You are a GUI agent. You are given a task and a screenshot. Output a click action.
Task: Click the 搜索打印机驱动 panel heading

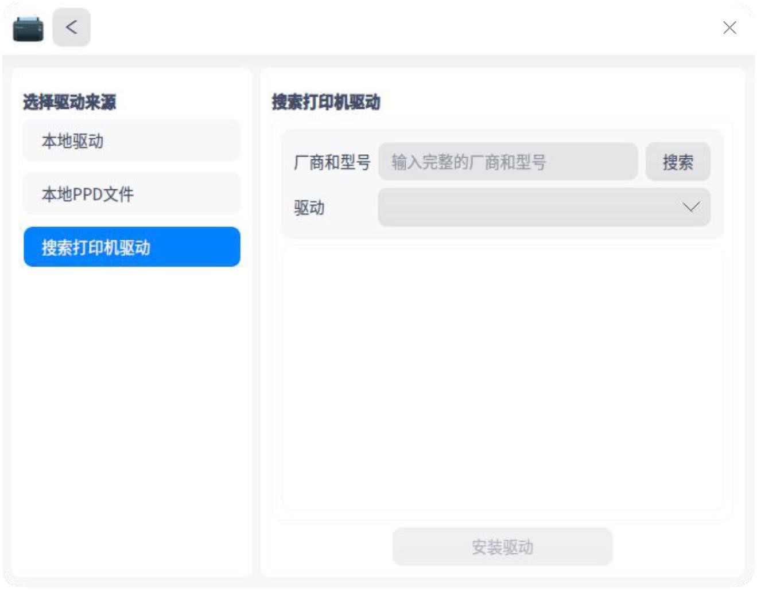[325, 102]
